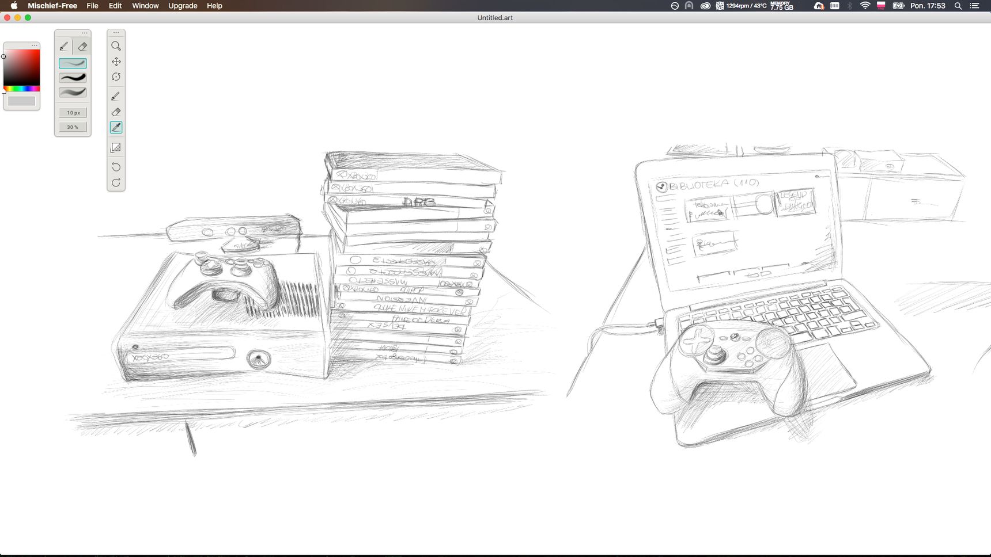
Task: Click the current gray color swatch
Action: (21, 101)
